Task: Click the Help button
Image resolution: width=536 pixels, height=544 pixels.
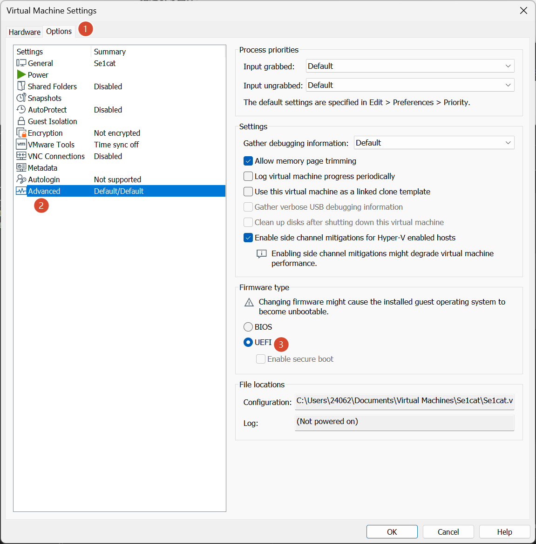Action: pos(504,532)
